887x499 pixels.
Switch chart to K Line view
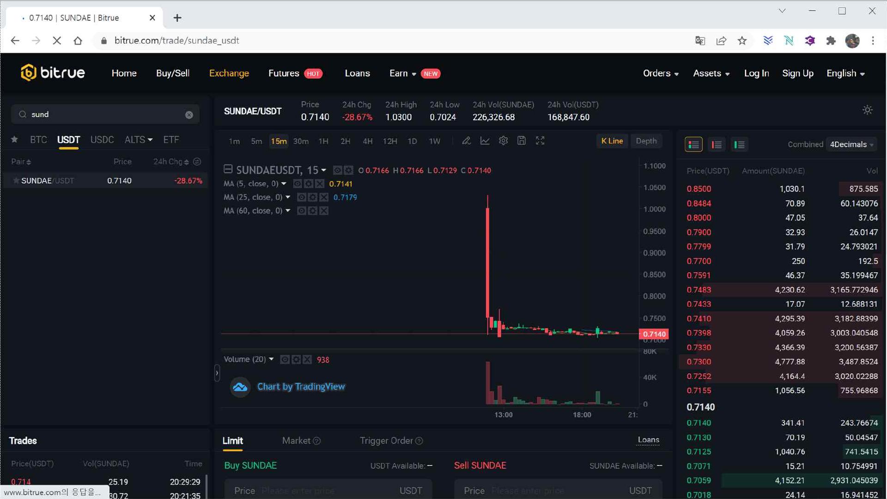(x=612, y=141)
